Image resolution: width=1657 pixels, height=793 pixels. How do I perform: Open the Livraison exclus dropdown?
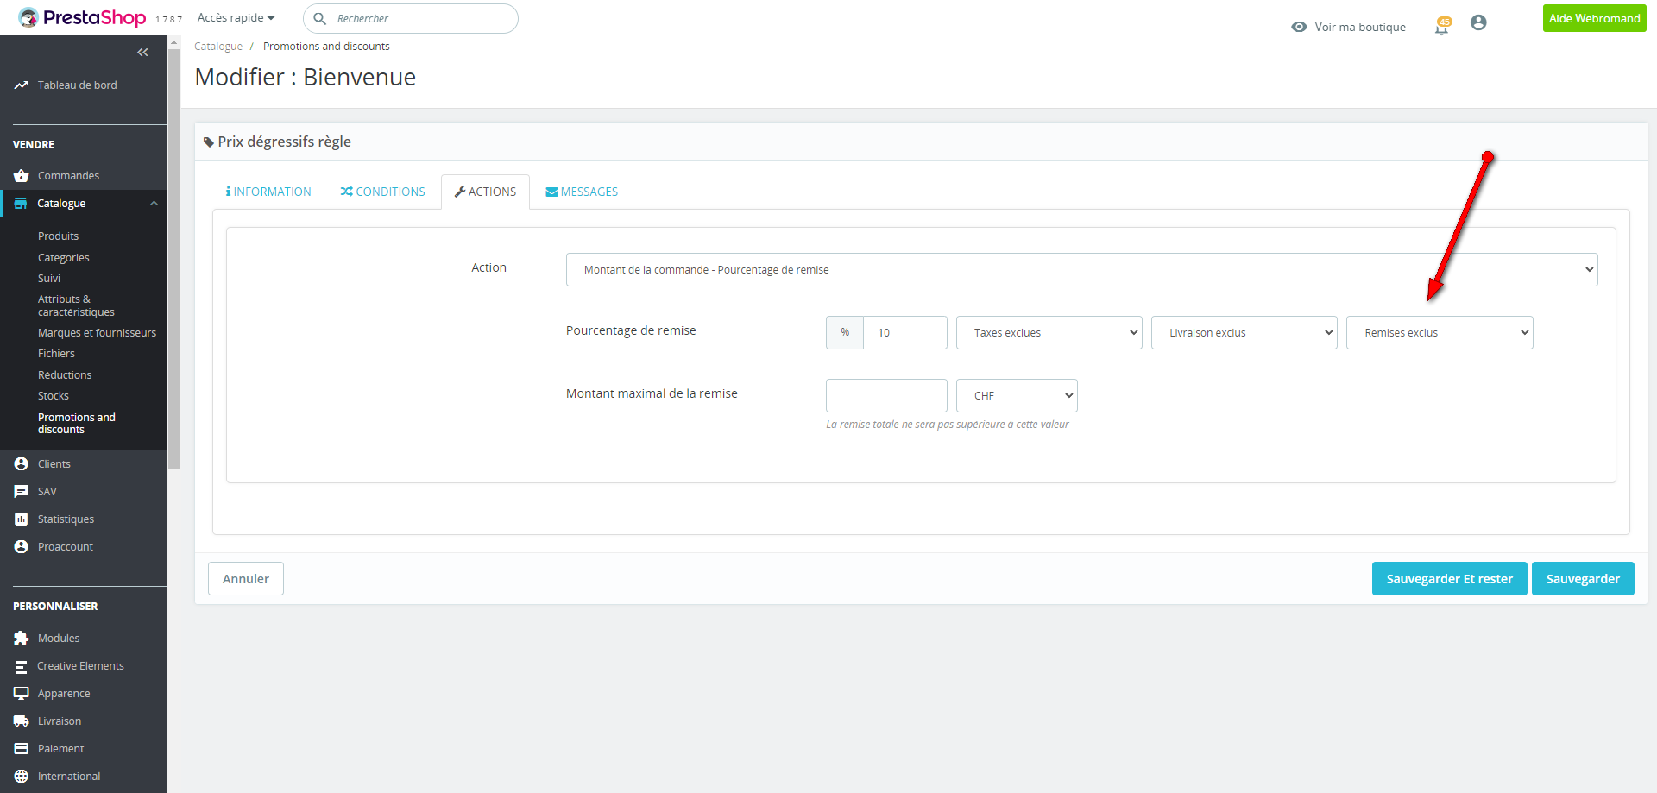point(1244,333)
